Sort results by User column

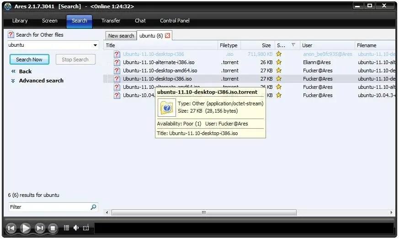(327, 45)
